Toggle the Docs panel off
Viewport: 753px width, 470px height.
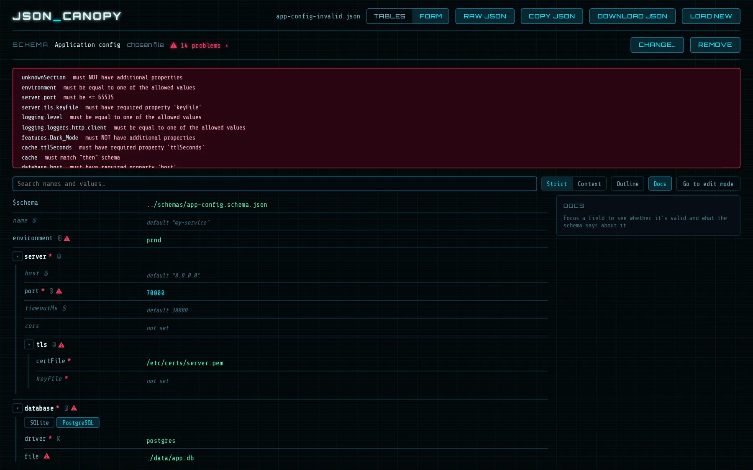[660, 184]
